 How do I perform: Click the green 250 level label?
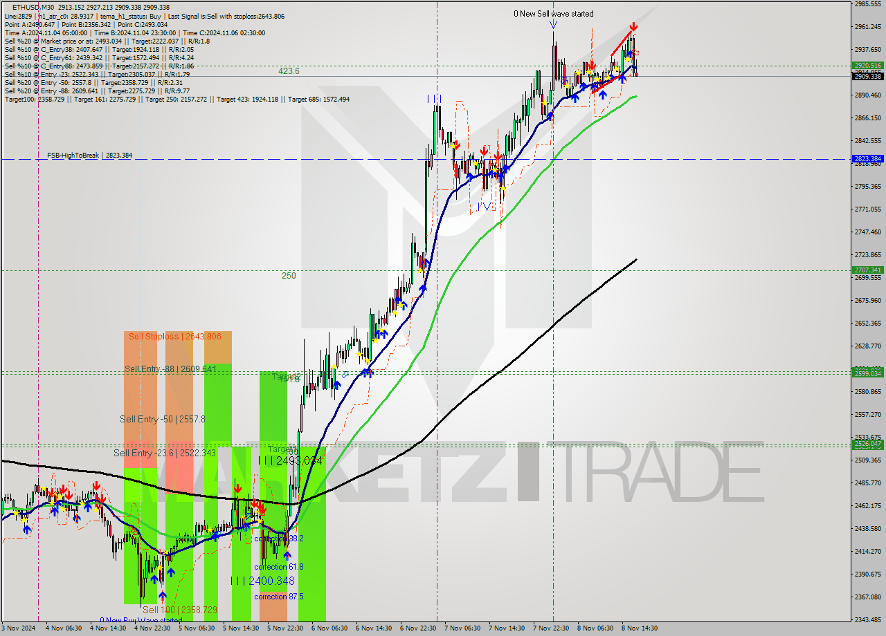tap(289, 276)
